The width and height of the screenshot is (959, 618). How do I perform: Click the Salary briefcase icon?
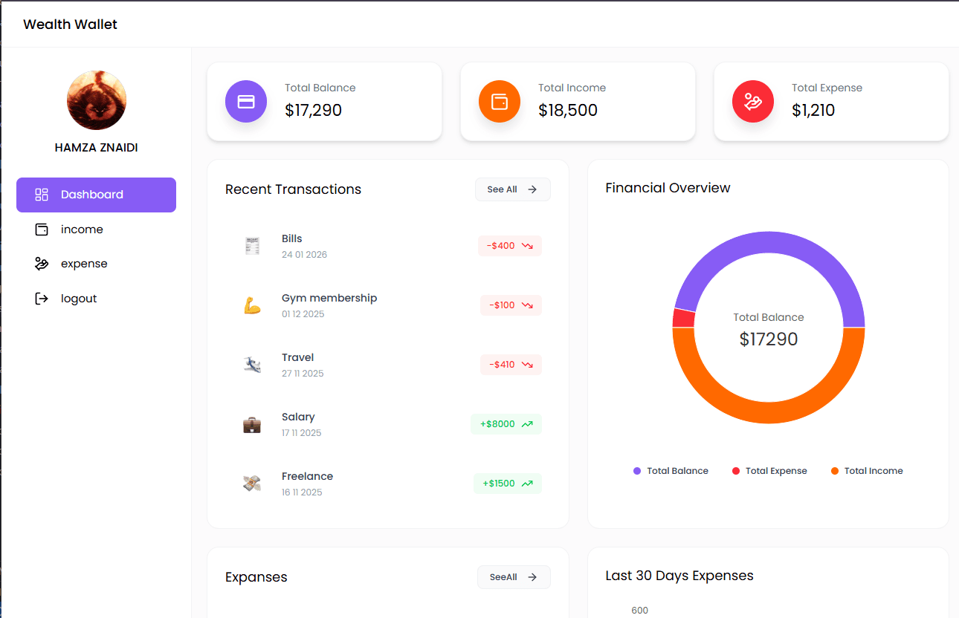tap(253, 424)
